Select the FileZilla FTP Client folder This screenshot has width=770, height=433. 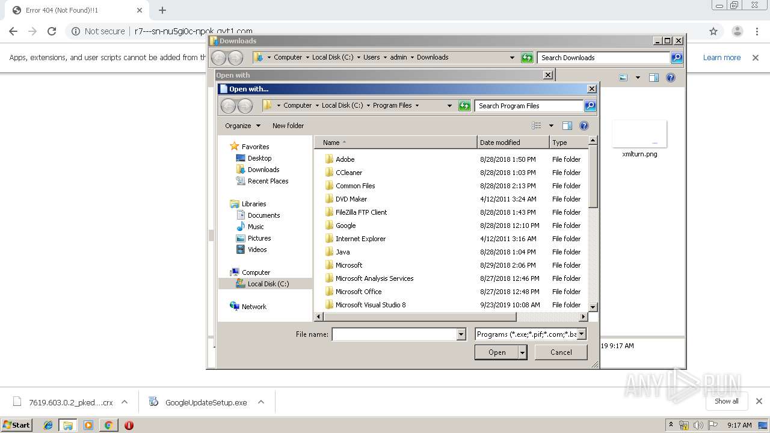361,212
